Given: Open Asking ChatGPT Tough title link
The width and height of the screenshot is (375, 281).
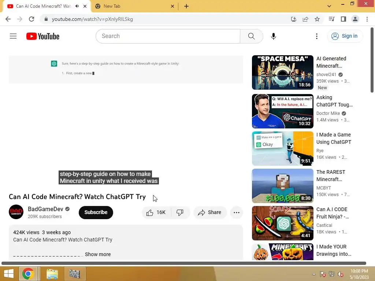Looking at the screenshot, I should [334, 101].
